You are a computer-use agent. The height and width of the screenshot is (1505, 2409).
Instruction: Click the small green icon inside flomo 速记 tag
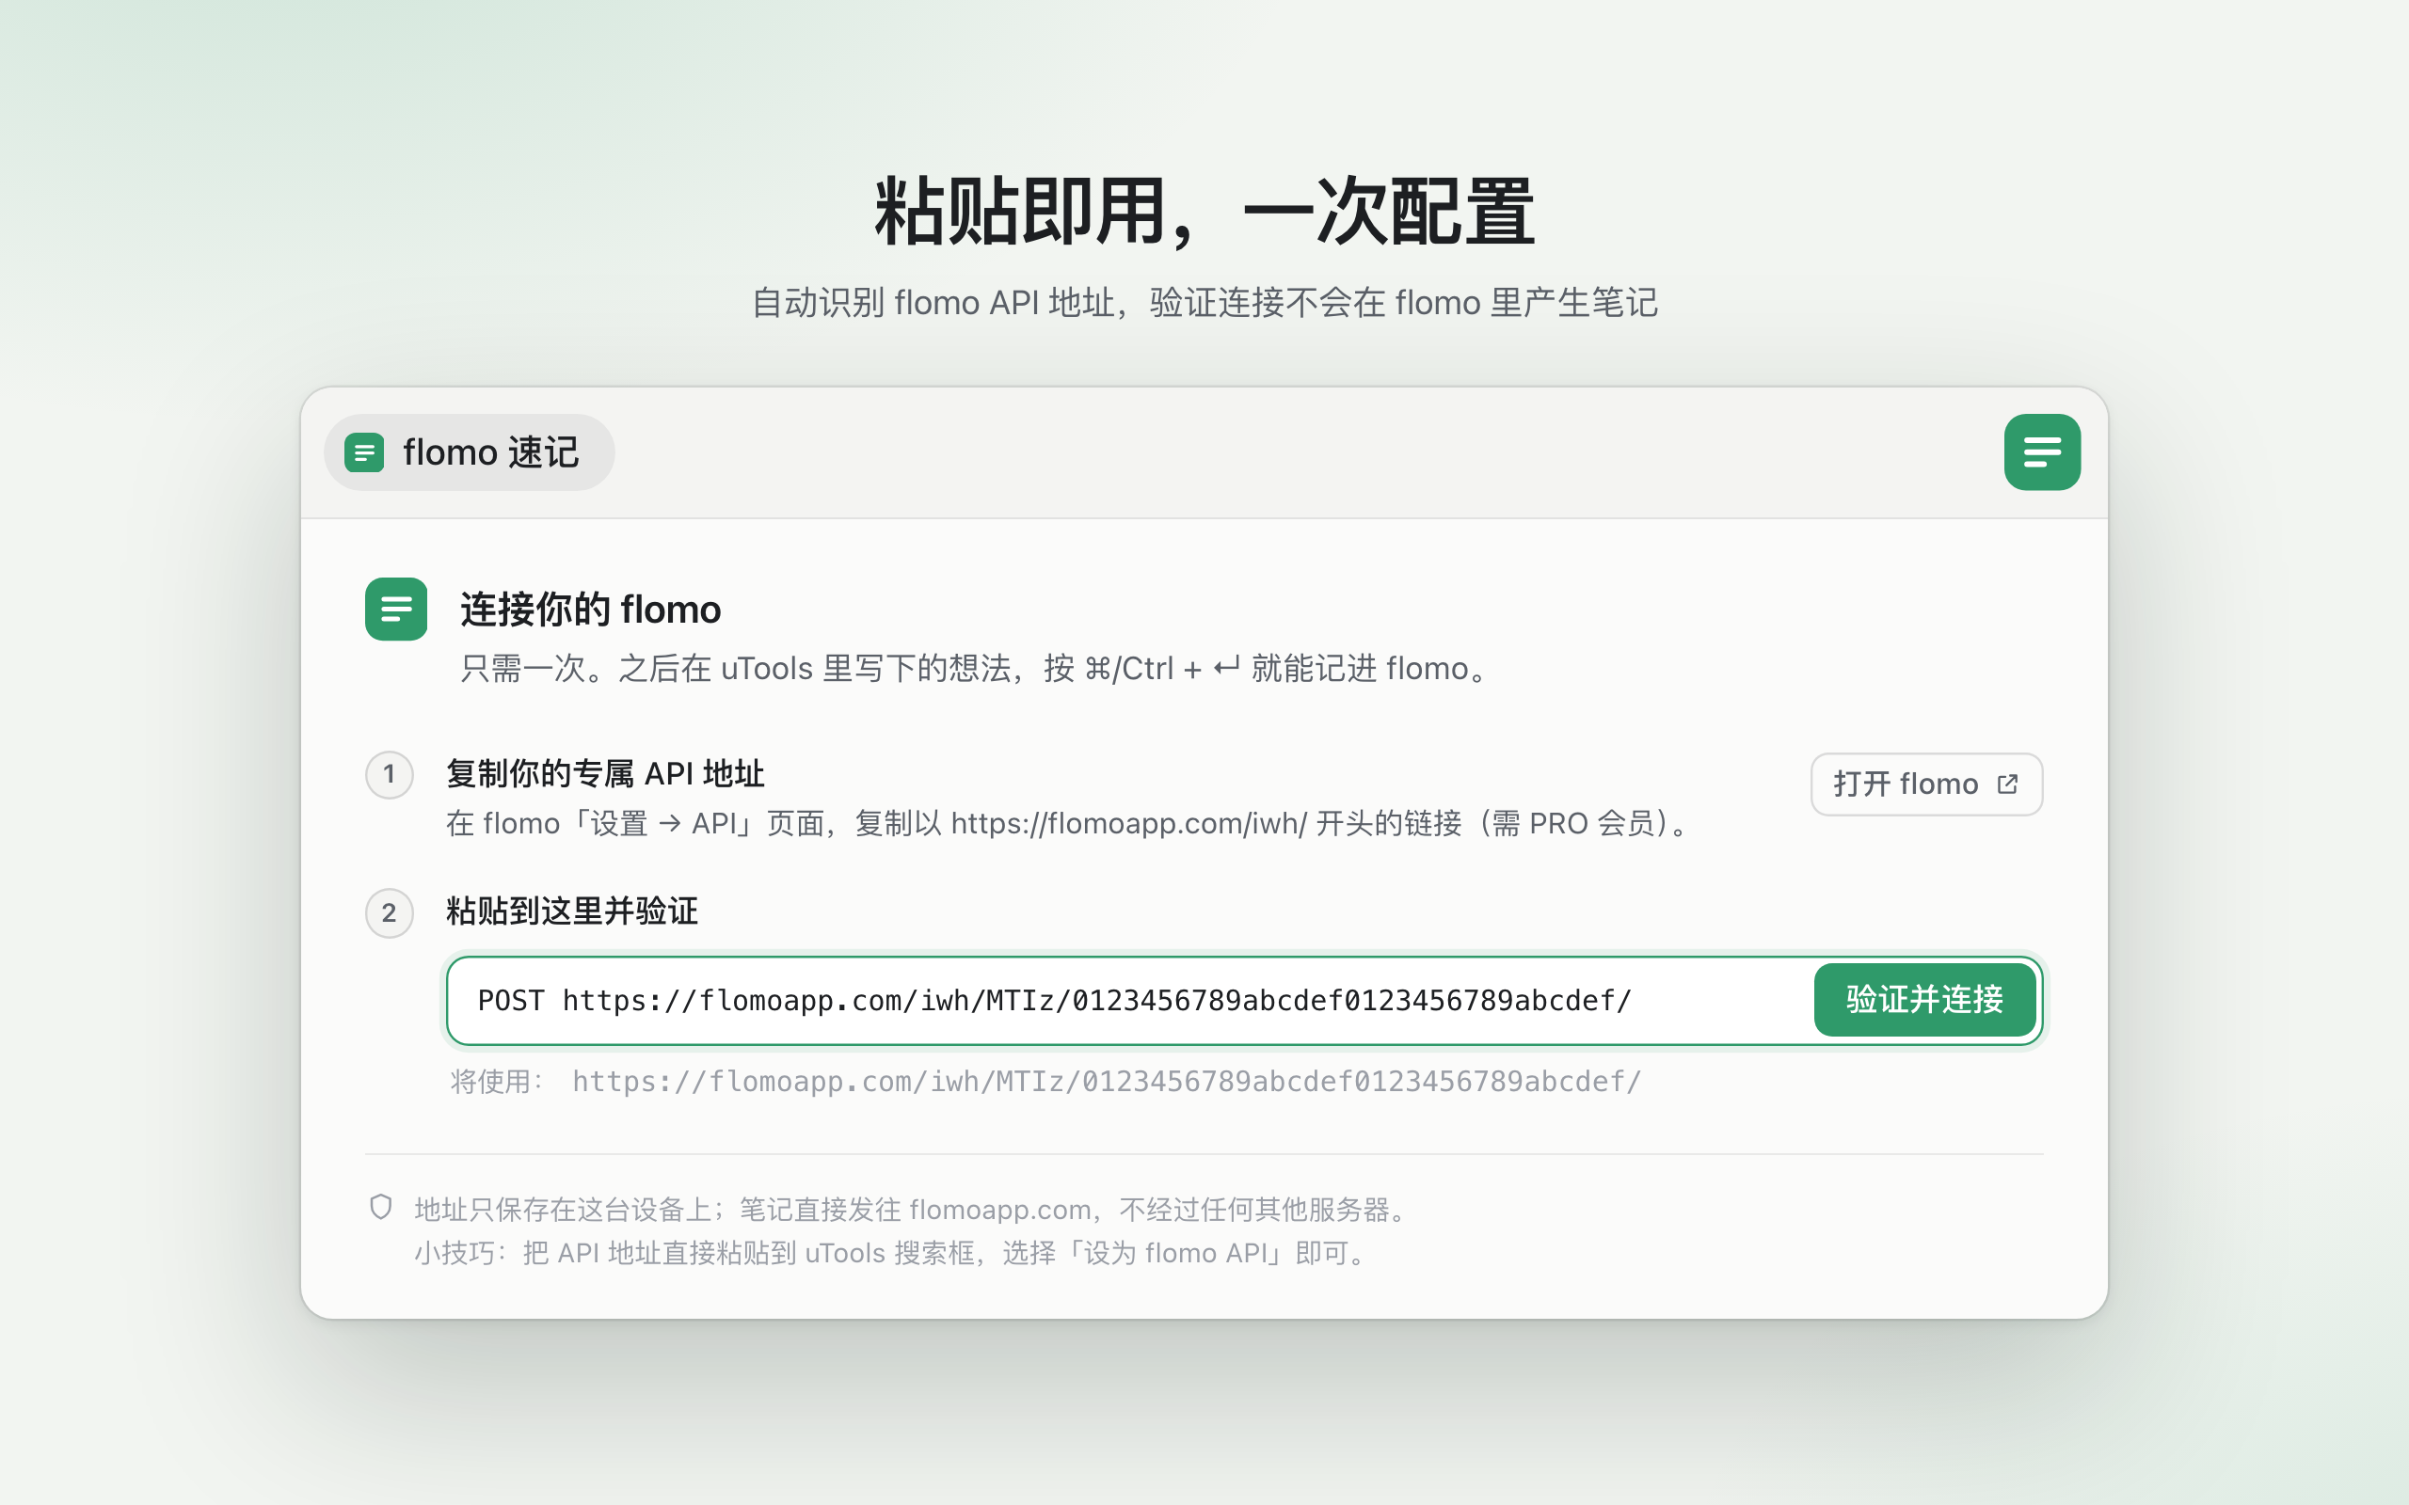pyautogui.click(x=364, y=452)
